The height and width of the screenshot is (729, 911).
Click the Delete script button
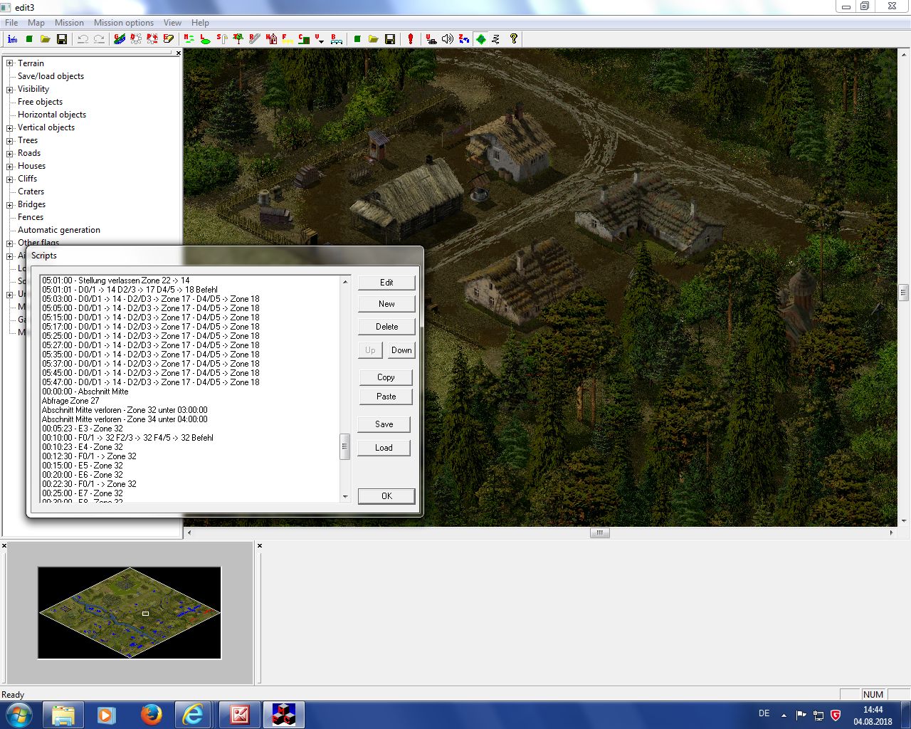click(x=386, y=327)
